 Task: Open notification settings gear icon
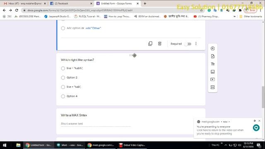coord(255,121)
